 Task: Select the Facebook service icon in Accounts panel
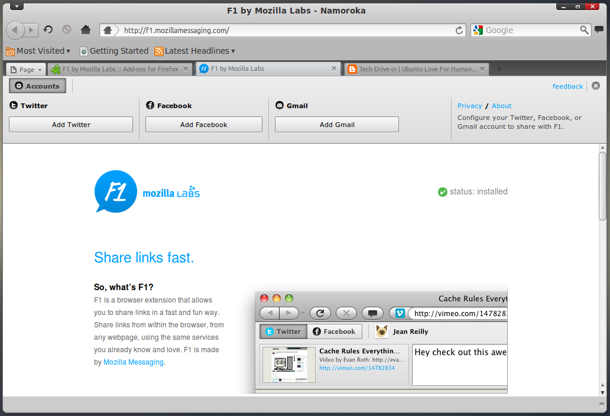[x=150, y=105]
